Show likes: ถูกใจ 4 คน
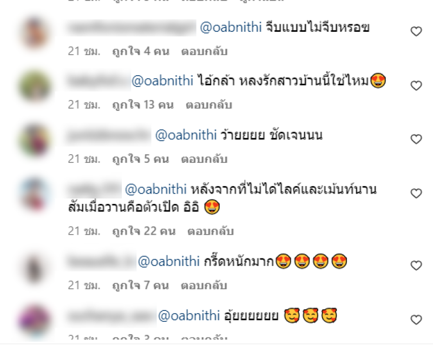 [x=141, y=51]
